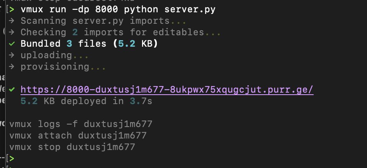Click the prompt chevron before vmux run
367x168 pixels.
coord(13,9)
